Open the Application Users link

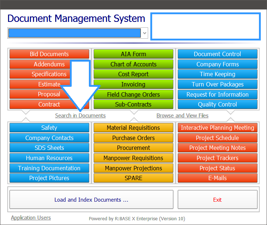pos(31,218)
